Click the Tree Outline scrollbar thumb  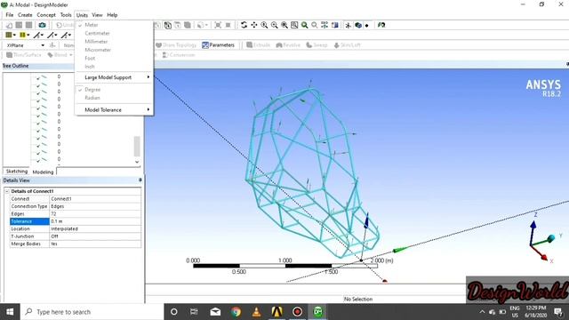tap(137, 146)
